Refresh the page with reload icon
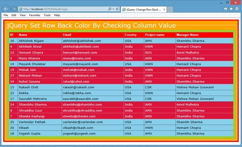The width and height of the screenshot is (242, 147). click(117, 9)
